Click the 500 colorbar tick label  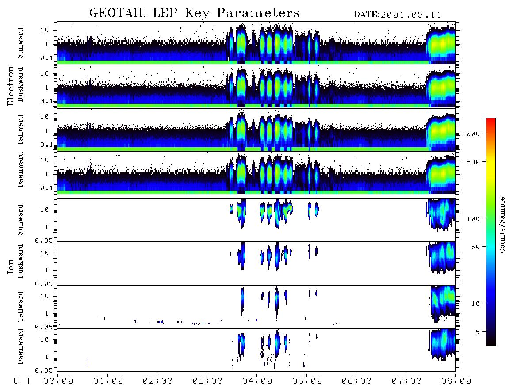[x=473, y=162]
